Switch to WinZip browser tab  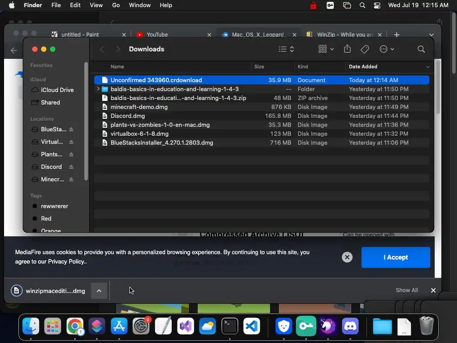tap(344, 34)
